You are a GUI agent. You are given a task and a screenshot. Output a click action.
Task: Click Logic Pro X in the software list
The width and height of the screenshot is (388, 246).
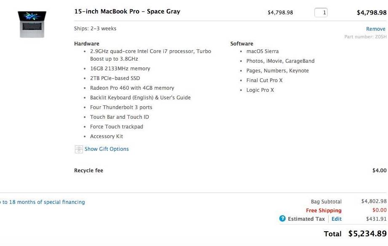point(260,90)
